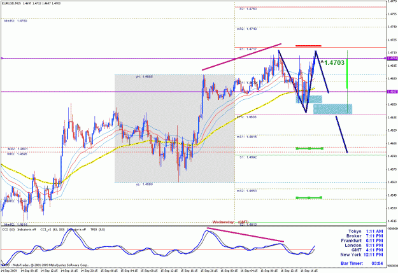398x273 pixels.
Task: Select the detached dark blue projection line
Action: (x=342, y=134)
